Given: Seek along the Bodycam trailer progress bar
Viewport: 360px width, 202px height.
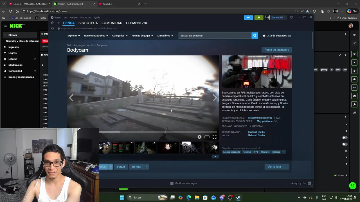Looking at the screenshot, I should 158,132.
